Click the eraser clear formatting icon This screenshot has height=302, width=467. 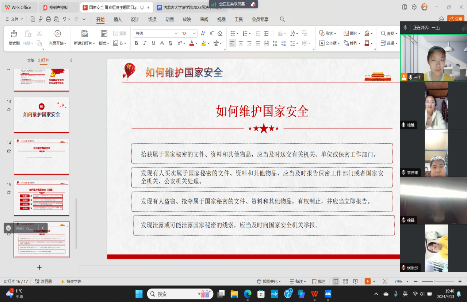point(220,34)
